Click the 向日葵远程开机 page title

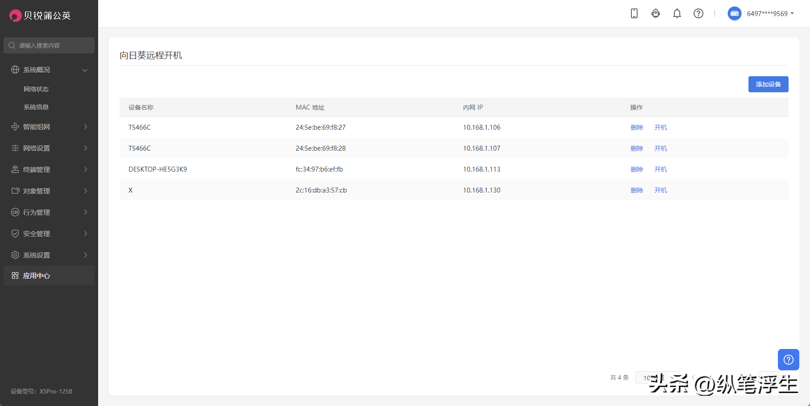[151, 55]
